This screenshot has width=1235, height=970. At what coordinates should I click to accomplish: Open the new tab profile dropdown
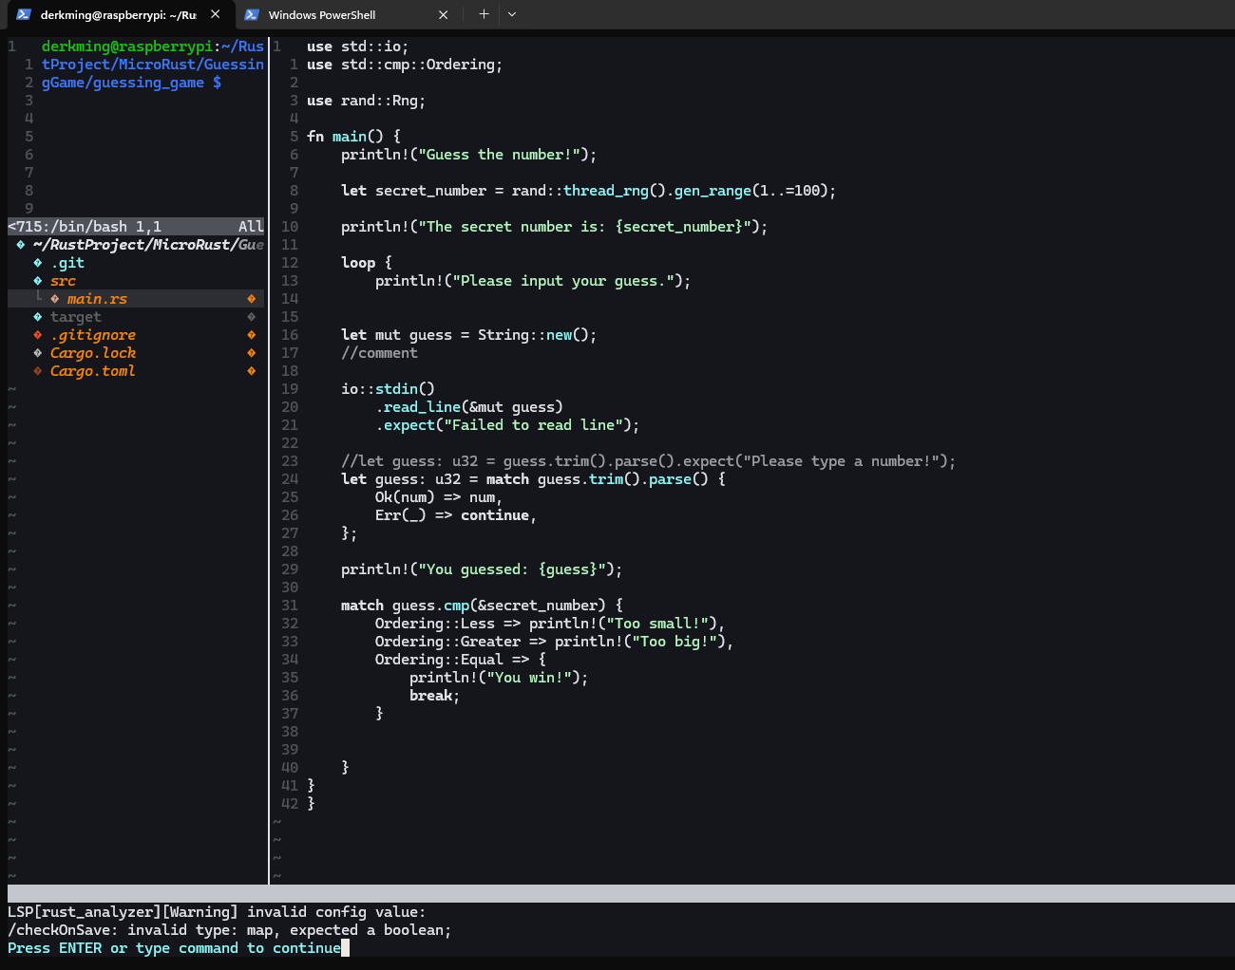click(x=512, y=14)
